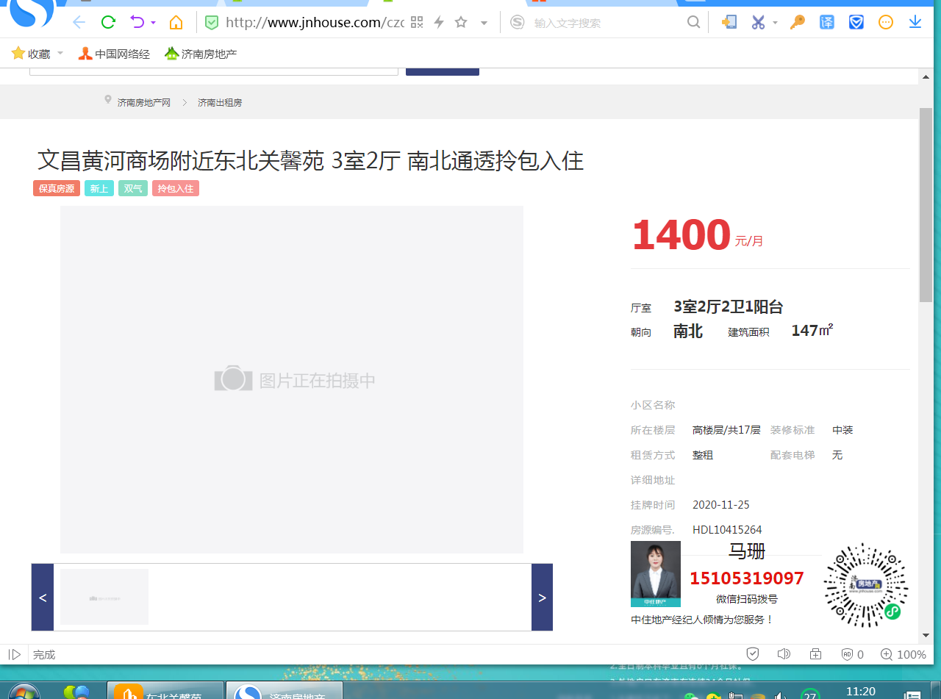Open the screenshot scissors tool
Screen dimensions: 941x699
[x=758, y=22]
